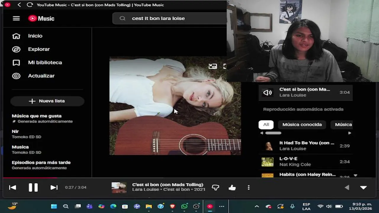Dislike the current song

point(216,188)
